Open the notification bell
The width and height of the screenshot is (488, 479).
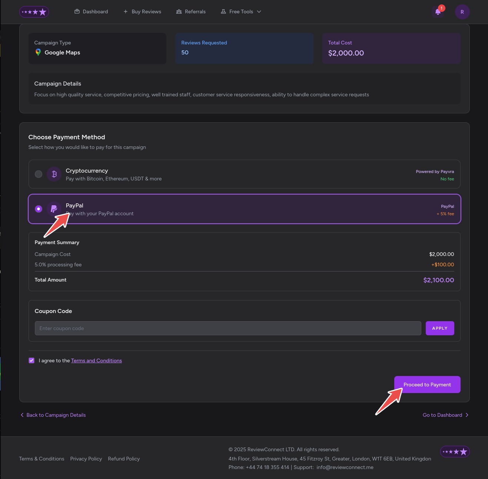[x=438, y=12]
